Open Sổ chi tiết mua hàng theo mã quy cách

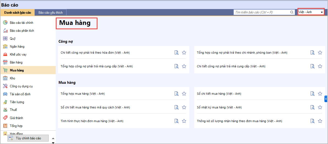(95, 107)
